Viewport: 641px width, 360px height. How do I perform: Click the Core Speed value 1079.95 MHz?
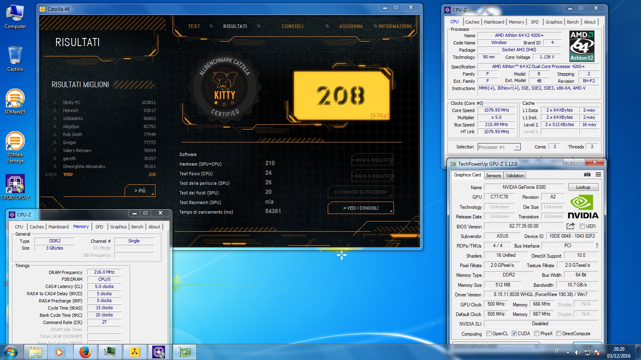click(496, 110)
